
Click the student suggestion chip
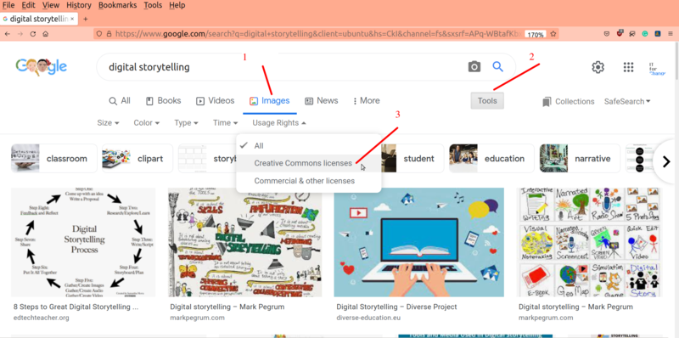(x=413, y=159)
